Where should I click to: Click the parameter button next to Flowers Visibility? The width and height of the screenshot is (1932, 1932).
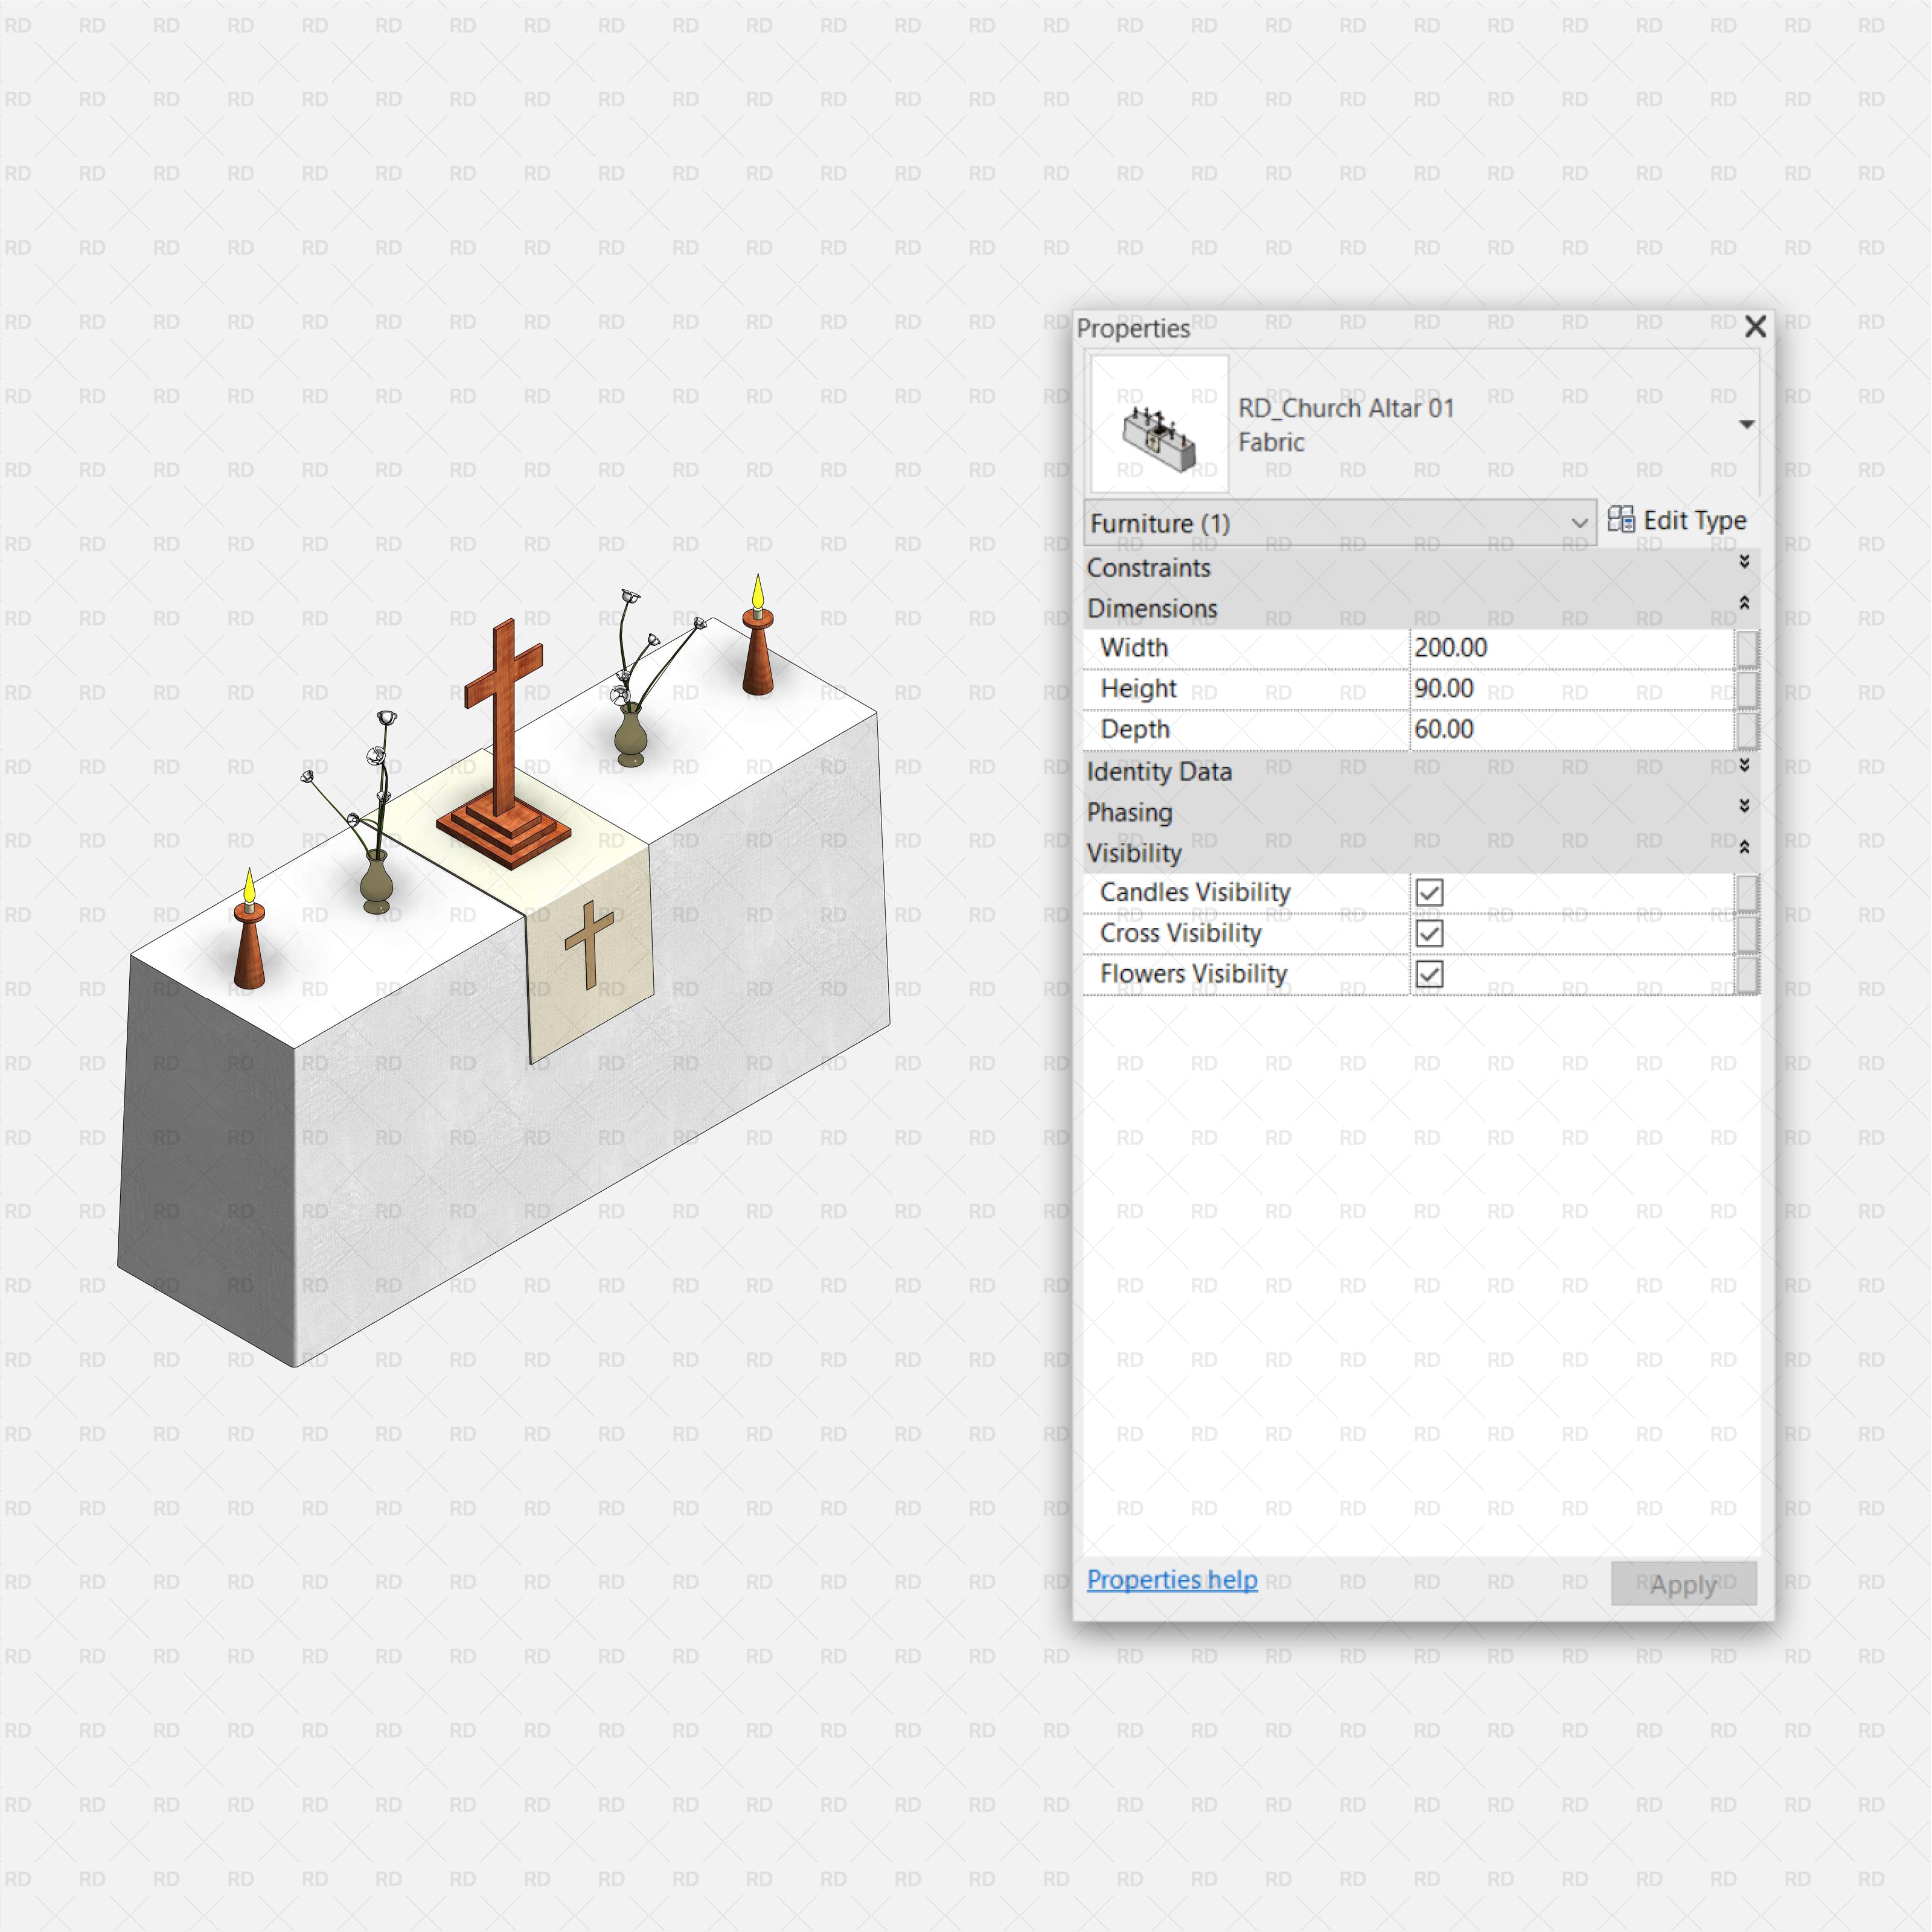(x=1748, y=975)
